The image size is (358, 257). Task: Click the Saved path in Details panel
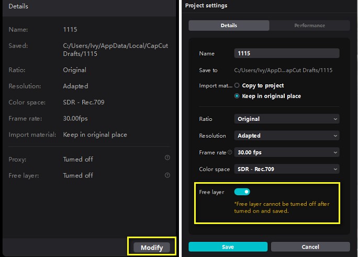point(116,50)
